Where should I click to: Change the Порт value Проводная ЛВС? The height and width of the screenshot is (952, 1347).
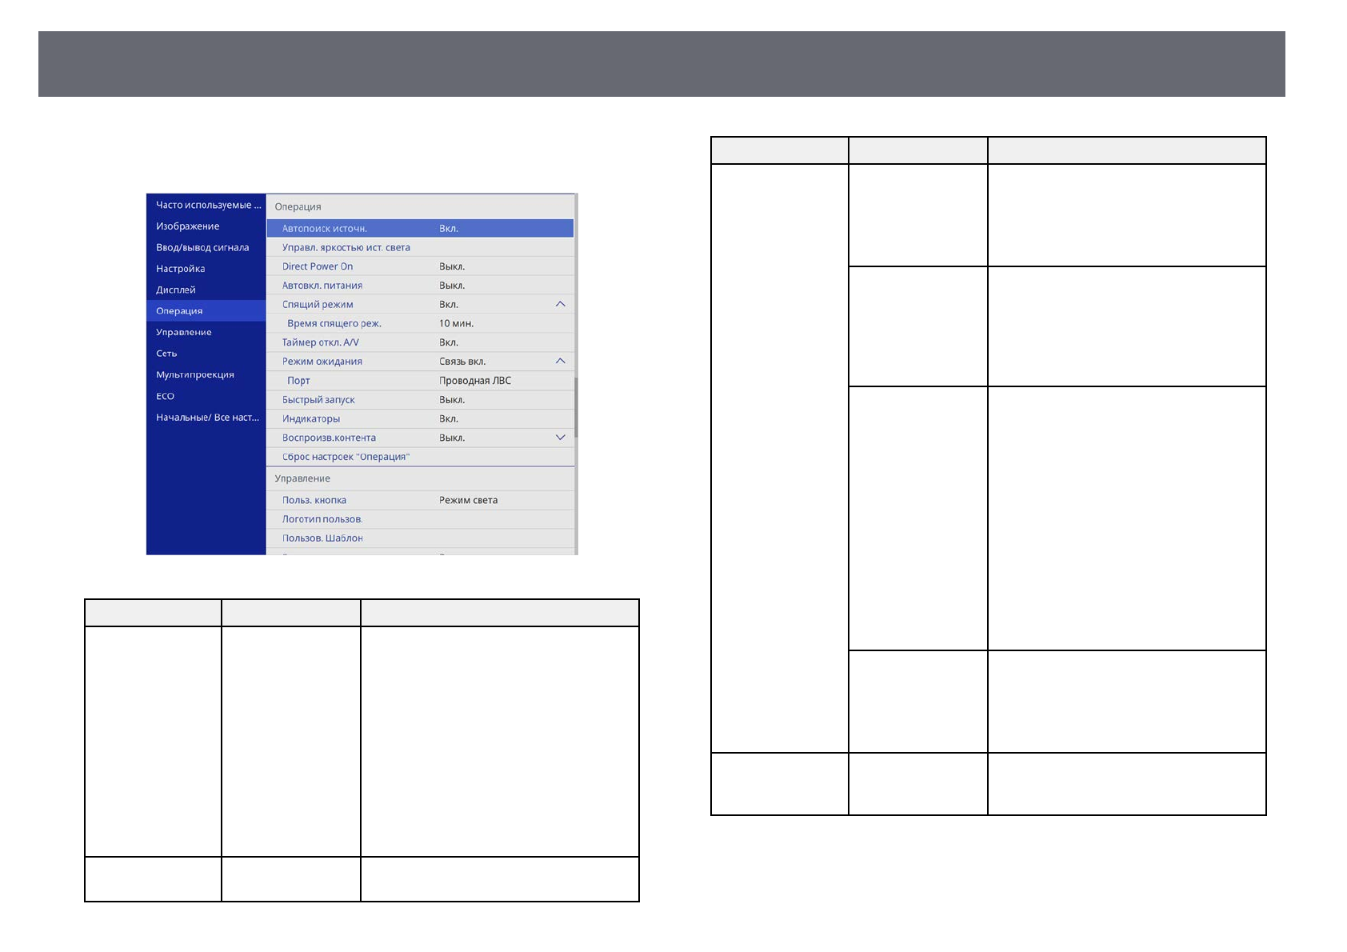click(x=474, y=381)
